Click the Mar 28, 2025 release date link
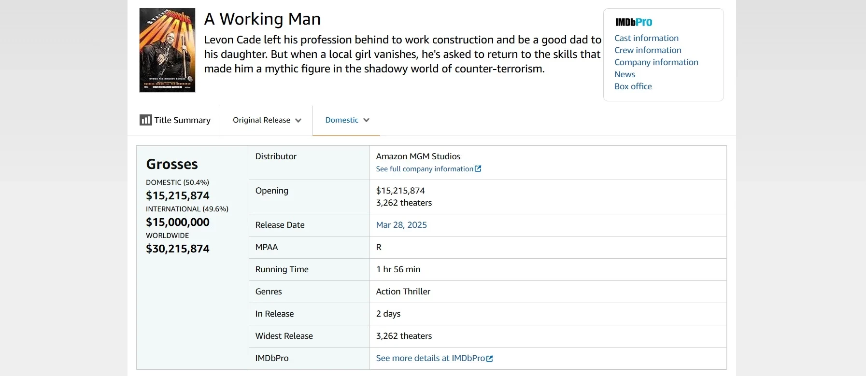Screen dimensions: 866x376 pos(401,225)
